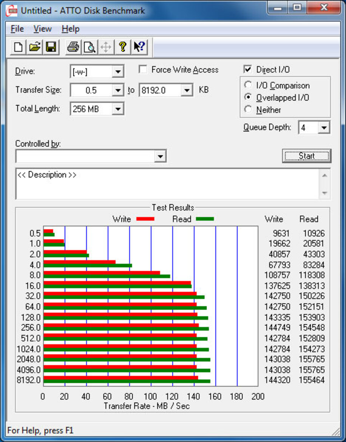Screen dimensions: 346x442
Task: Click the 4.0 row write value 67793
Action: (279, 265)
